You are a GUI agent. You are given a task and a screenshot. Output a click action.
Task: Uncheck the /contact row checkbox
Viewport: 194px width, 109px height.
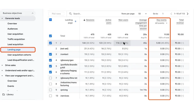(x=51, y=54)
